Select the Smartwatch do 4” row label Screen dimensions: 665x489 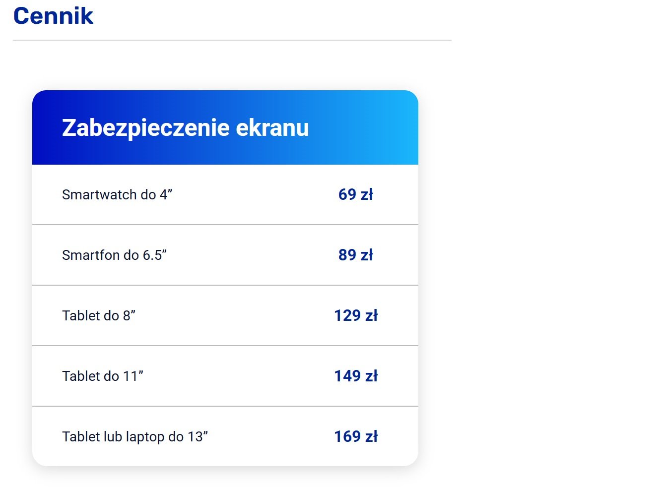click(x=117, y=194)
